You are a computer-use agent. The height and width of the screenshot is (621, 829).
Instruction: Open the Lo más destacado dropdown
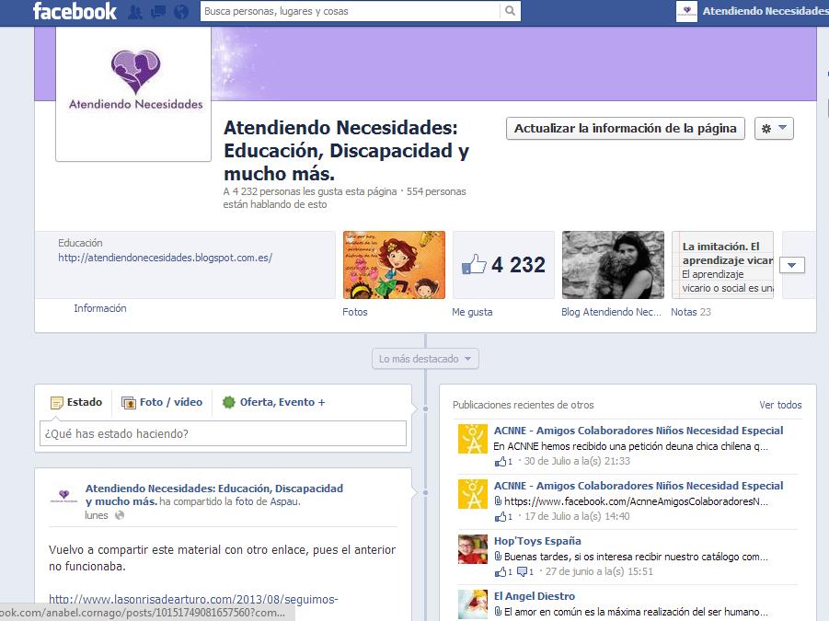(425, 359)
